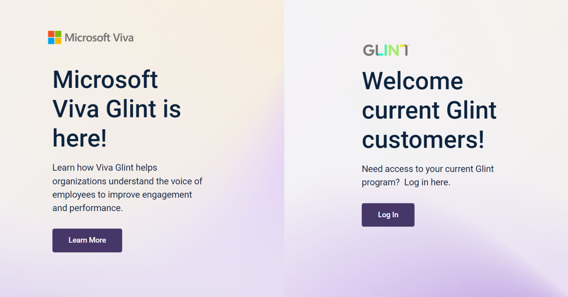Click the green square in the Microsoft logo
The width and height of the screenshot is (568, 297).
(58, 33)
